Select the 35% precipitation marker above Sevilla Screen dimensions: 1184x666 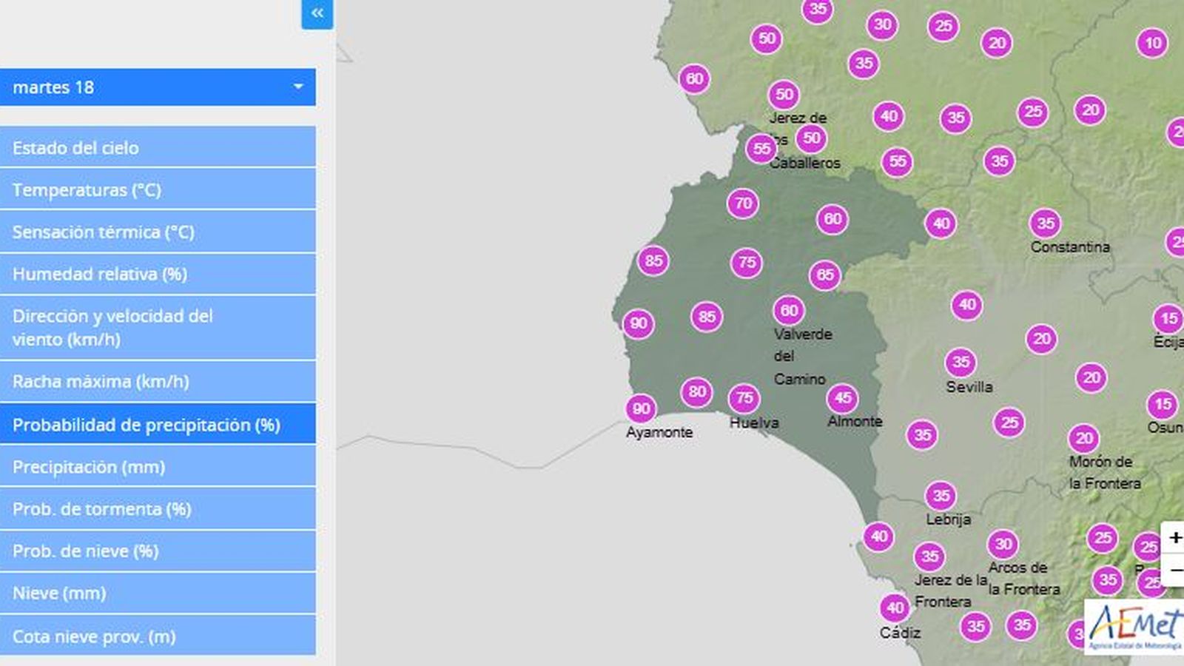(x=961, y=362)
